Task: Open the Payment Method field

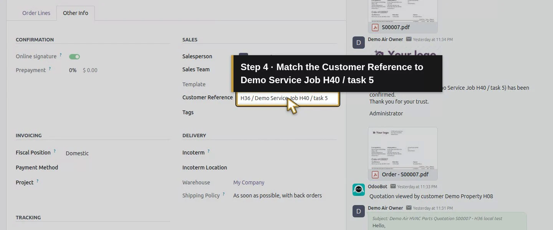Action: (118, 168)
